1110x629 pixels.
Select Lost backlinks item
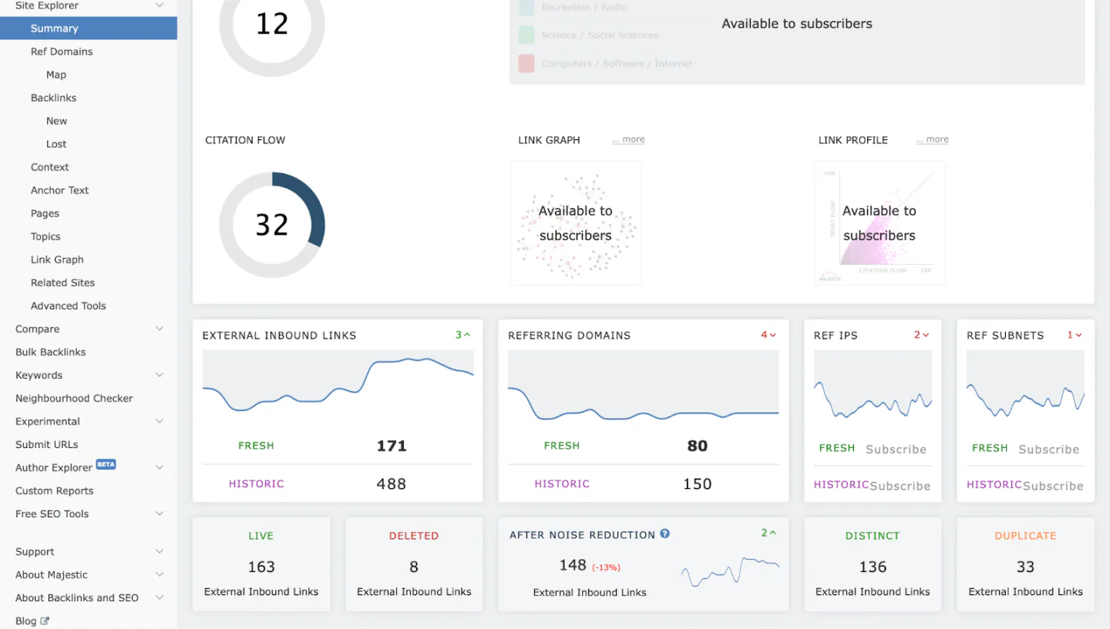pos(56,144)
